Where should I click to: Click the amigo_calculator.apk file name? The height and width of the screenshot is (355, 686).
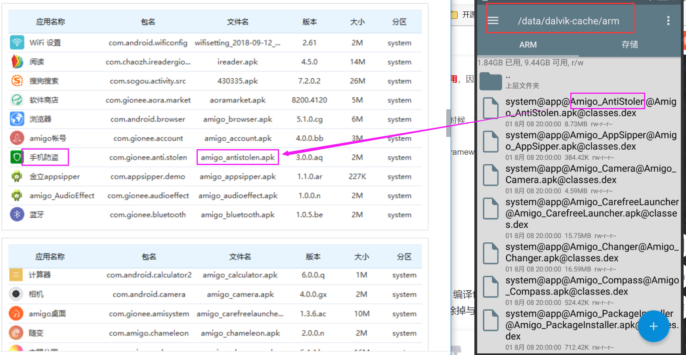(x=240, y=275)
